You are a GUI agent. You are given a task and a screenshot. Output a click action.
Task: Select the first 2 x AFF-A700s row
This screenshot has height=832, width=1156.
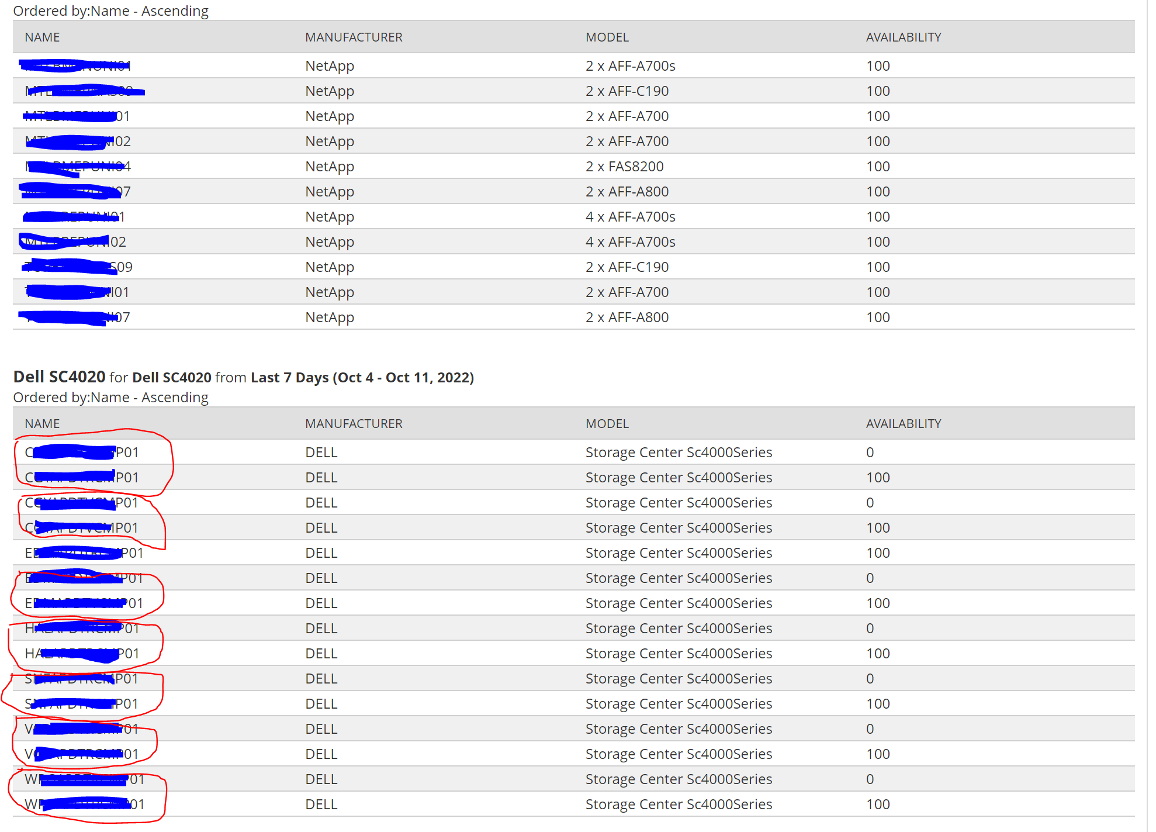tap(630, 66)
